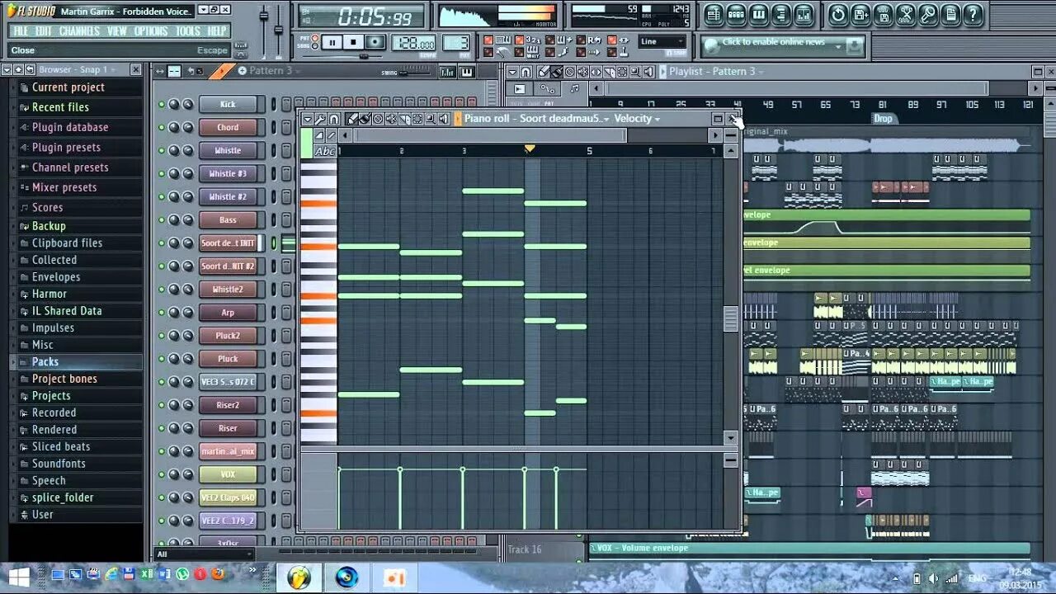
Task: Click the Playlist snap magnet icon
Action: [x=525, y=72]
